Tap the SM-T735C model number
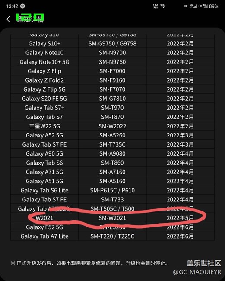The height and width of the screenshot is (281, 225). point(112,144)
